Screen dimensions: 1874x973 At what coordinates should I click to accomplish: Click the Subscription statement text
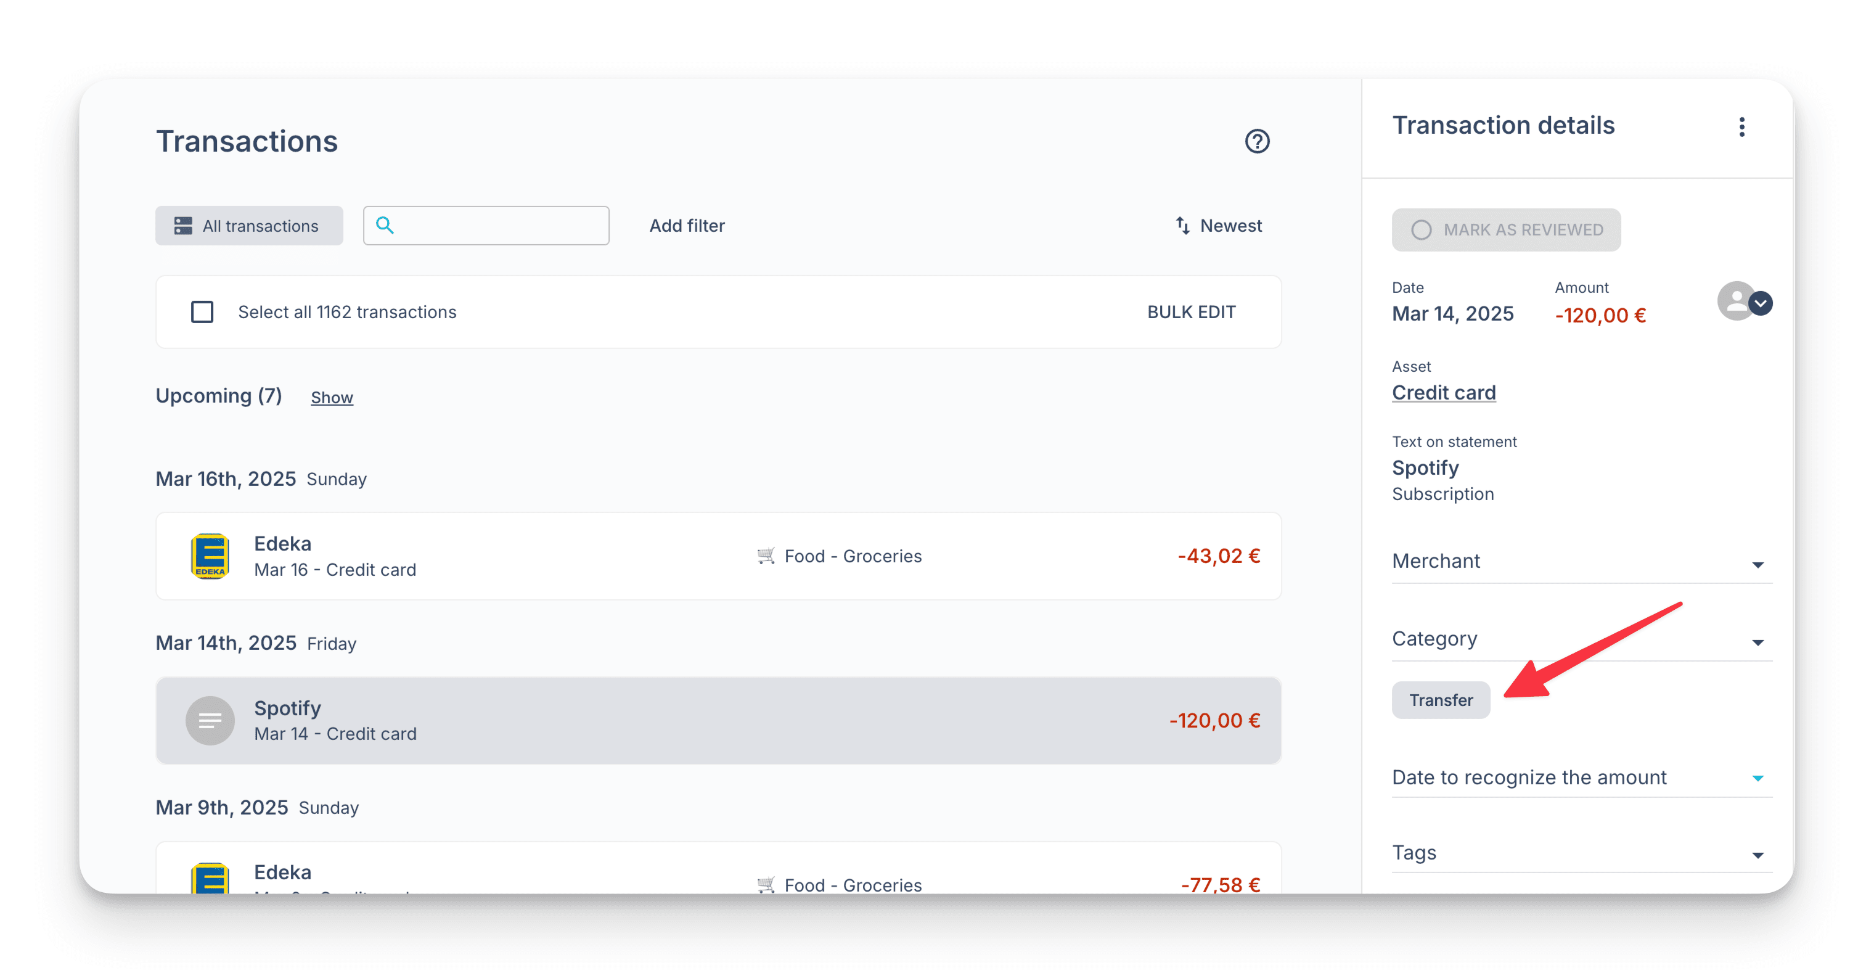1442,494
